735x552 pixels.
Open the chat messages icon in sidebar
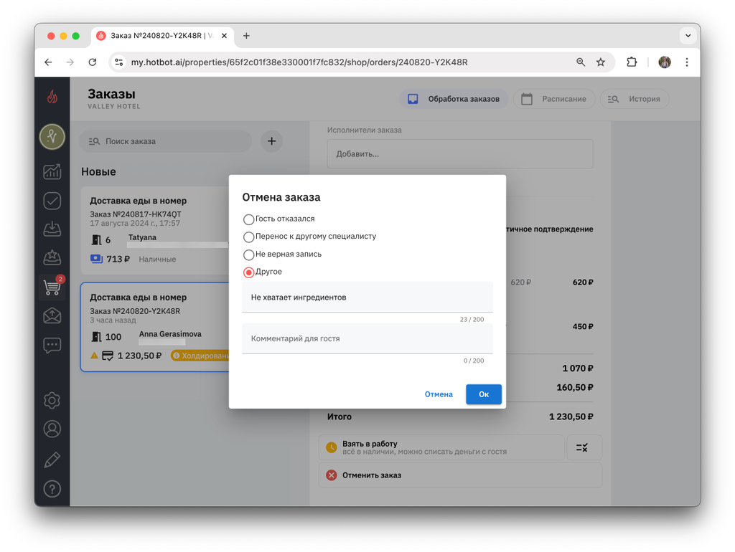pos(52,346)
